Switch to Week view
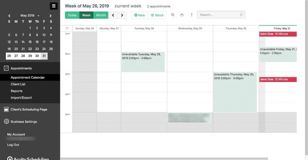This screenshot has height=160, width=308. [86, 15]
